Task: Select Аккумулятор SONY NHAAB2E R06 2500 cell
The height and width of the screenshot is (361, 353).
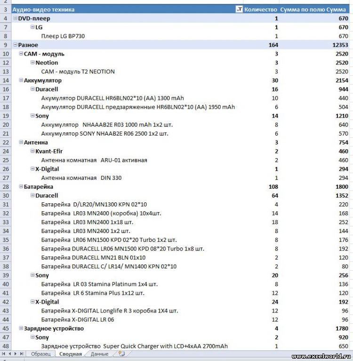Action: [104, 134]
